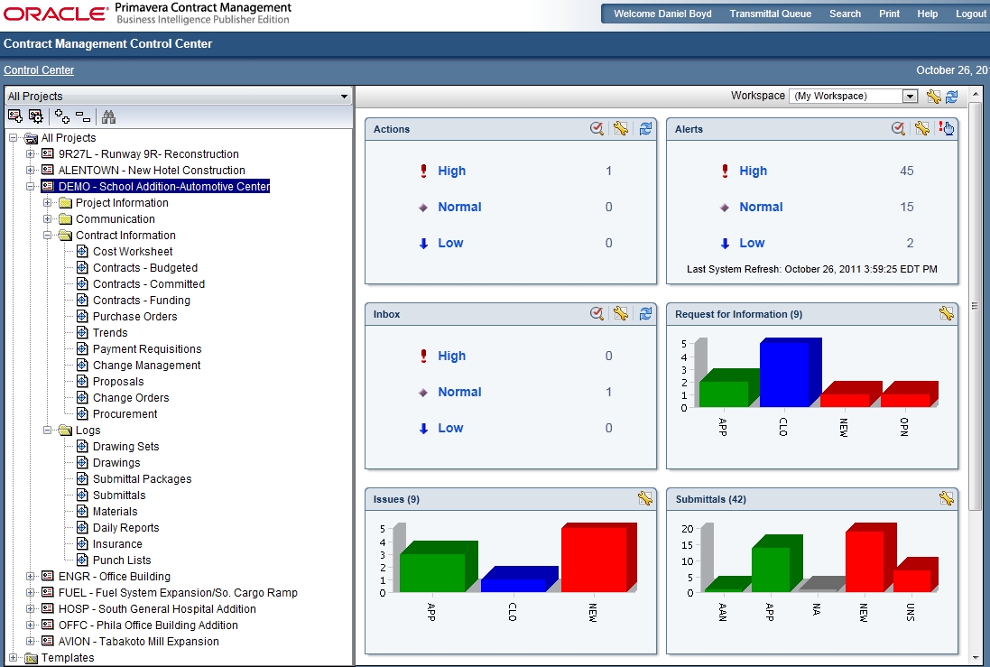Click the Alerts panel wrench customize icon
The height and width of the screenshot is (667, 990).
(x=921, y=128)
